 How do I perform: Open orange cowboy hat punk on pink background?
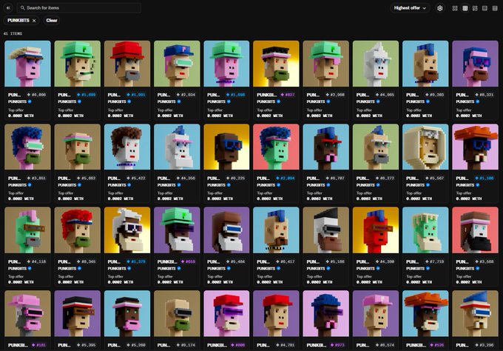point(475,147)
